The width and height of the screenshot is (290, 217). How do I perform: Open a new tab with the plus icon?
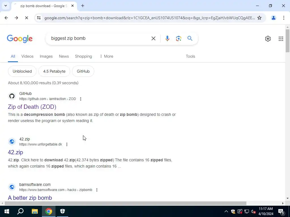click(83, 6)
